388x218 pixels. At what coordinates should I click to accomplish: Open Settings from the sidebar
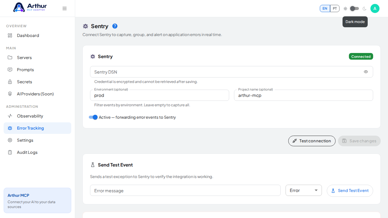click(37, 140)
